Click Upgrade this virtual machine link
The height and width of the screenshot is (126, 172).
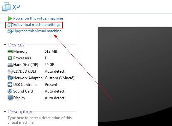pyautogui.click(x=37, y=31)
